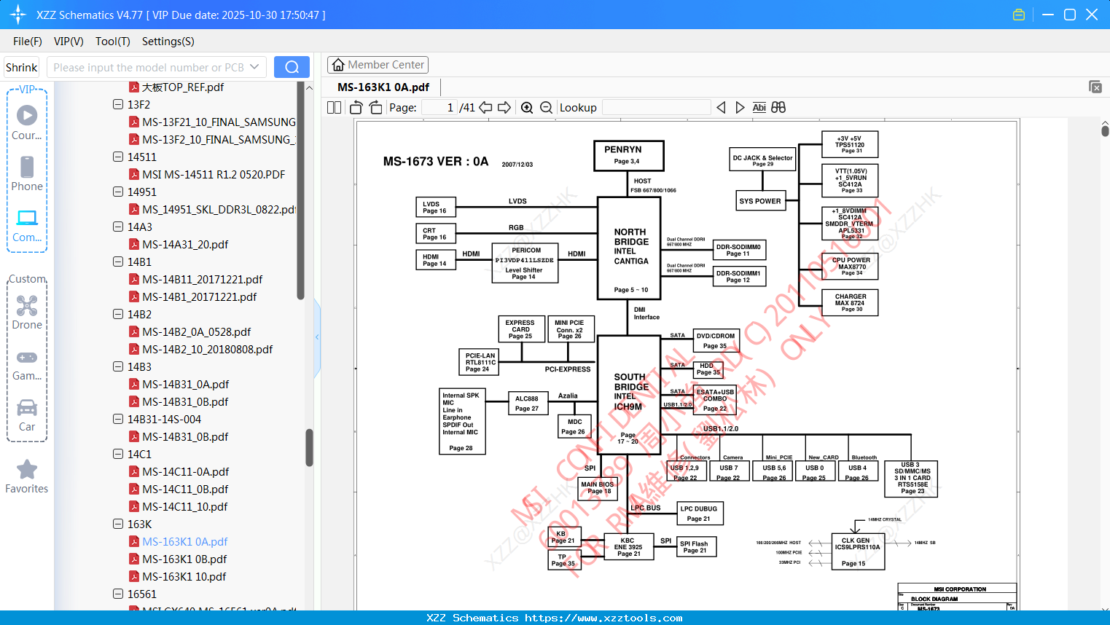
Task: Click the PDF icon beside MS-163K1 10.pdf
Action: point(134,577)
